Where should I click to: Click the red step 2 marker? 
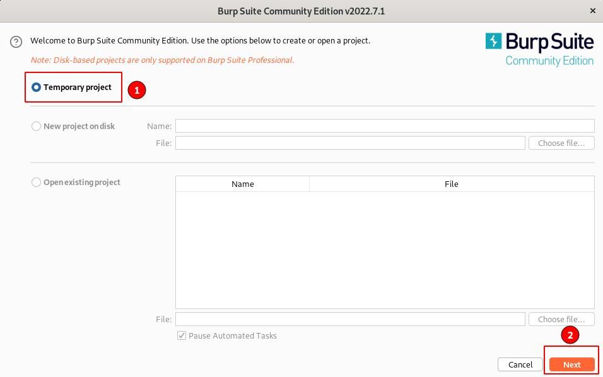click(570, 335)
